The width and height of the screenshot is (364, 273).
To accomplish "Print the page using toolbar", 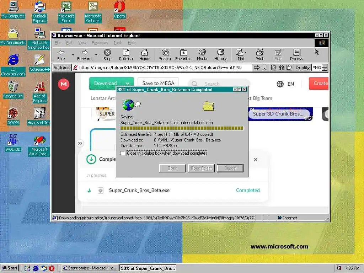I will pos(259,55).
